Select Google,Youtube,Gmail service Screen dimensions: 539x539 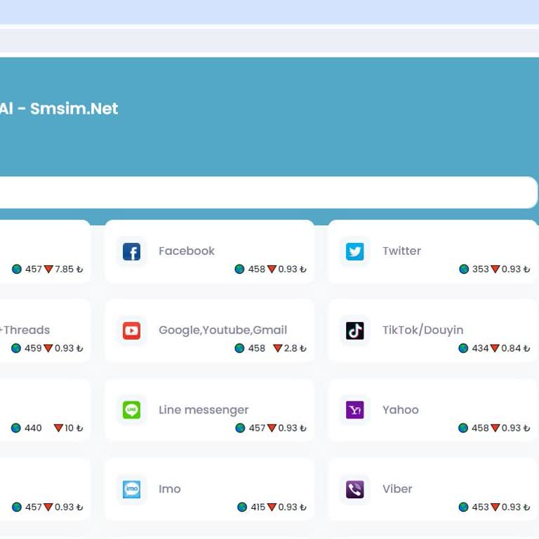coord(209,331)
